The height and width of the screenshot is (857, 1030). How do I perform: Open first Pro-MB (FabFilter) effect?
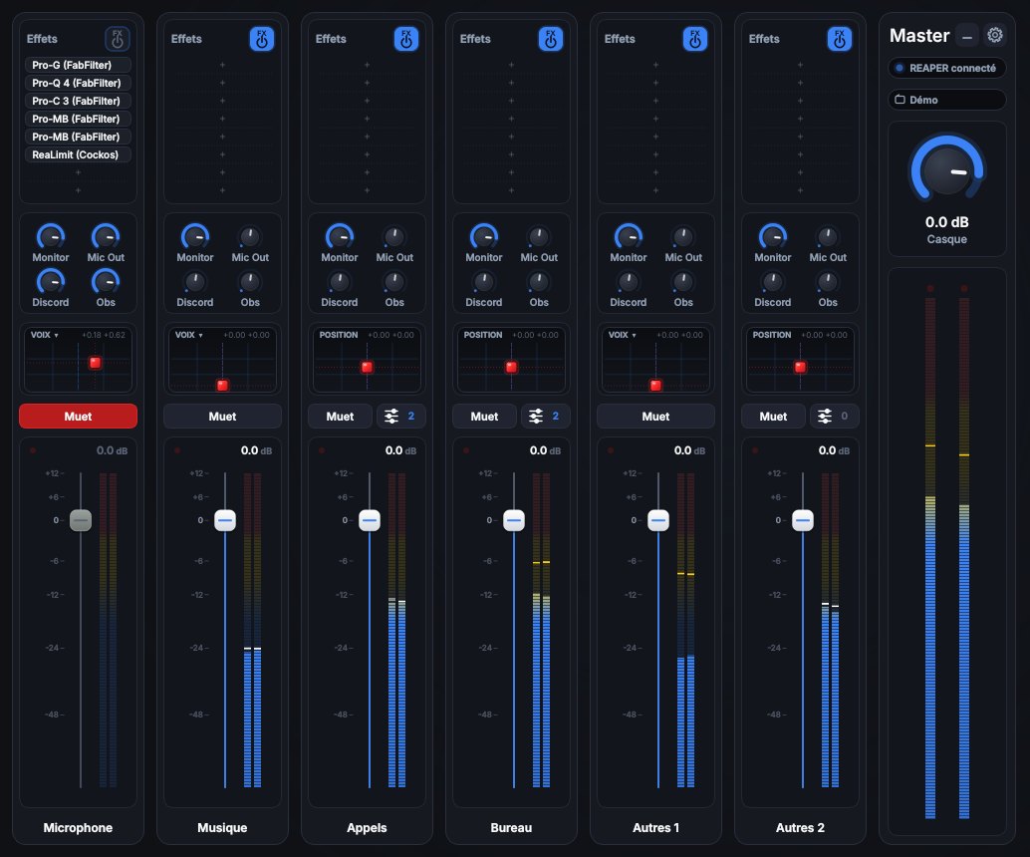(x=78, y=119)
